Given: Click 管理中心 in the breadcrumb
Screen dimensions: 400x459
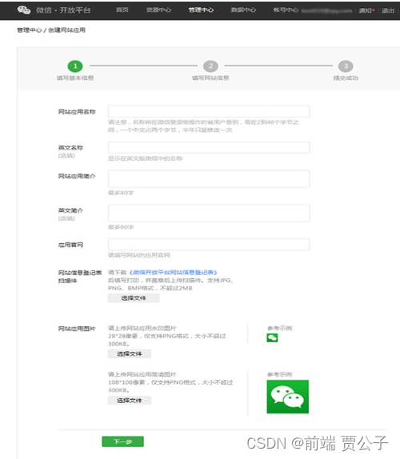Looking at the screenshot, I should 30,30.
